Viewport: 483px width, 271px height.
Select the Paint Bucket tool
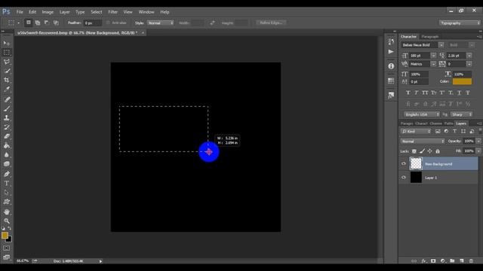click(7, 145)
